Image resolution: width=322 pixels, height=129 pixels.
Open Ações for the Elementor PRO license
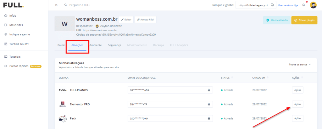(297, 104)
